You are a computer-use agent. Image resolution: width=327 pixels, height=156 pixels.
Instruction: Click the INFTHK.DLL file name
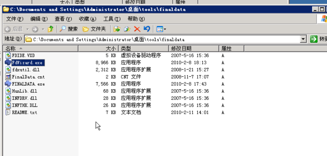click(x=25, y=105)
